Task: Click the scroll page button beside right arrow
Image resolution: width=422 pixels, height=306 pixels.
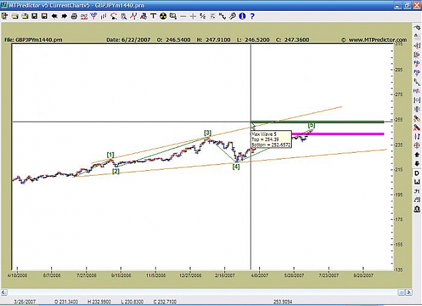Action: point(401,292)
